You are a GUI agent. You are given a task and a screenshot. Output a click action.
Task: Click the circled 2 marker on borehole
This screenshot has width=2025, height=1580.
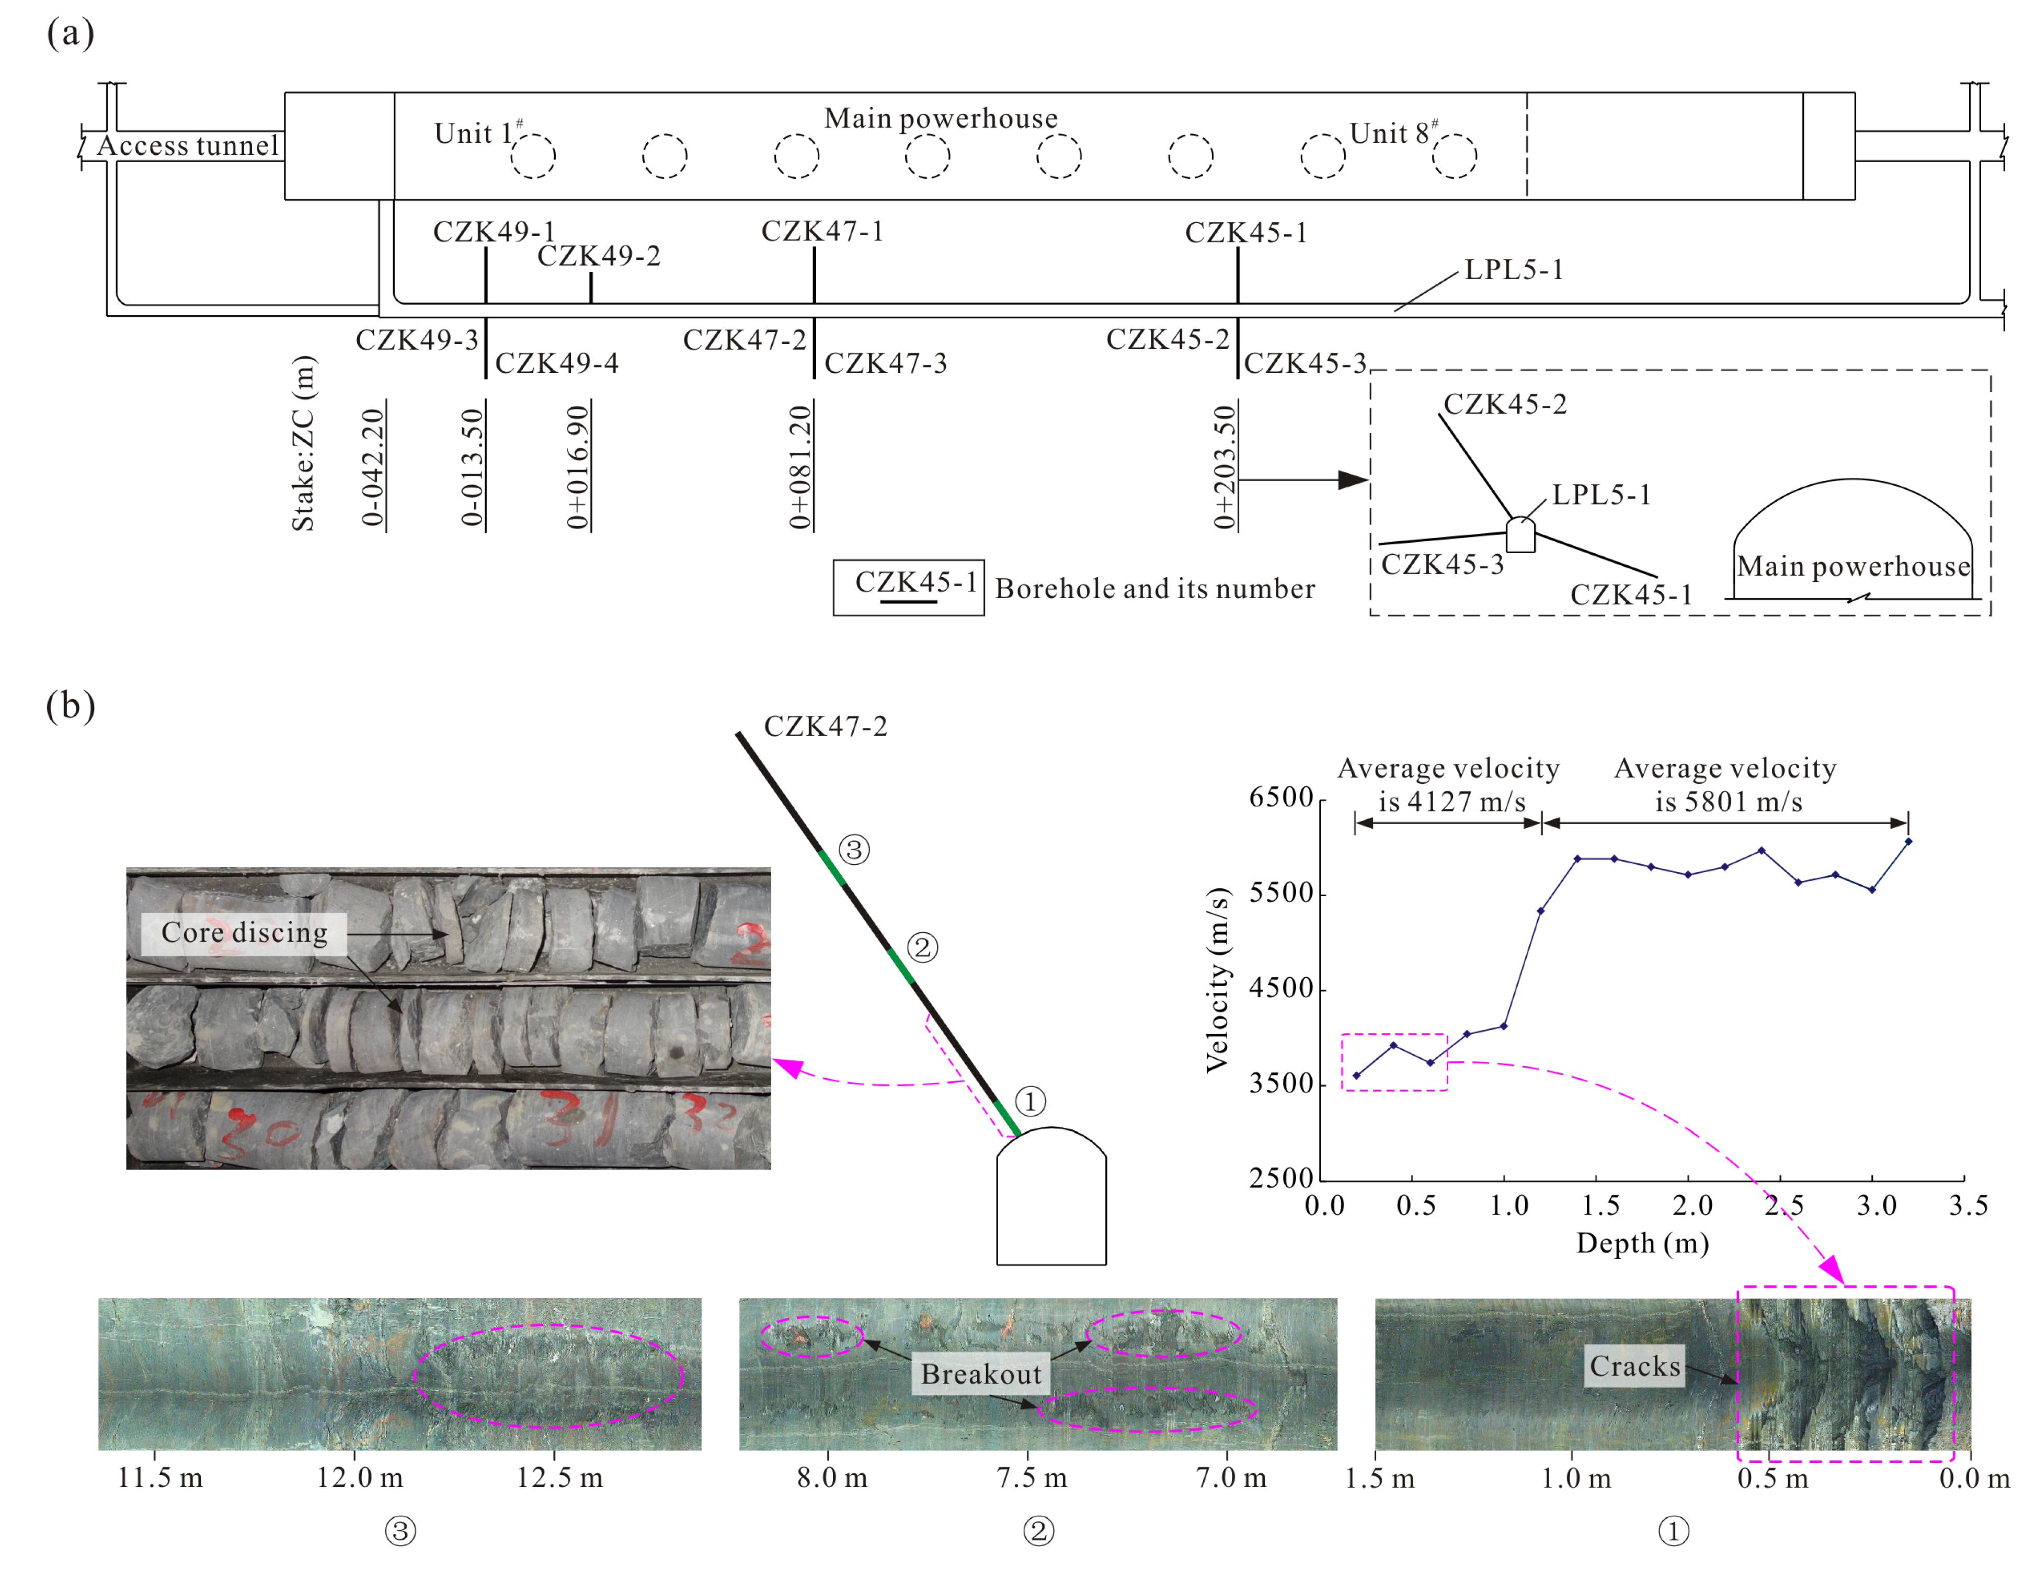click(x=922, y=947)
